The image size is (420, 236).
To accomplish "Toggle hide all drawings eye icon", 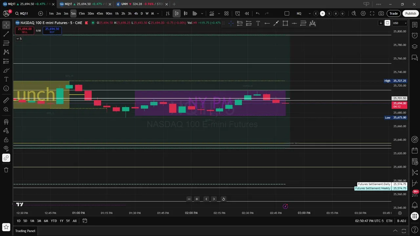I will pyautogui.click(x=6, y=148).
